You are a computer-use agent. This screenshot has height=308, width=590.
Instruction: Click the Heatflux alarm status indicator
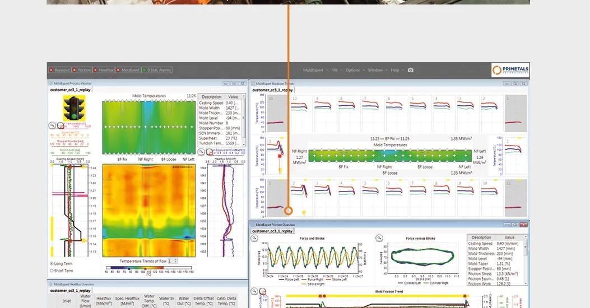pos(104,70)
